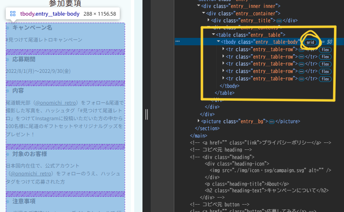Click the grid icon in element tooltip
This screenshot has width=344, height=212.
click(x=13, y=14)
